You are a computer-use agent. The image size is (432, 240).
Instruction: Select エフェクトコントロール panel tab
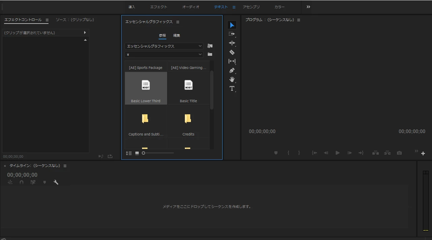pyautogui.click(x=23, y=20)
